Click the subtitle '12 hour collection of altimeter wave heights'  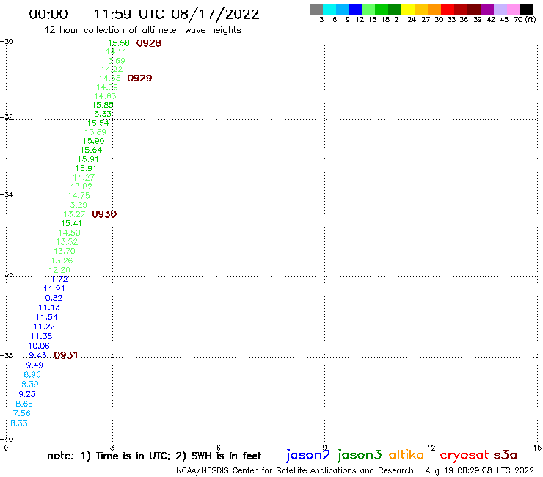coord(142,30)
